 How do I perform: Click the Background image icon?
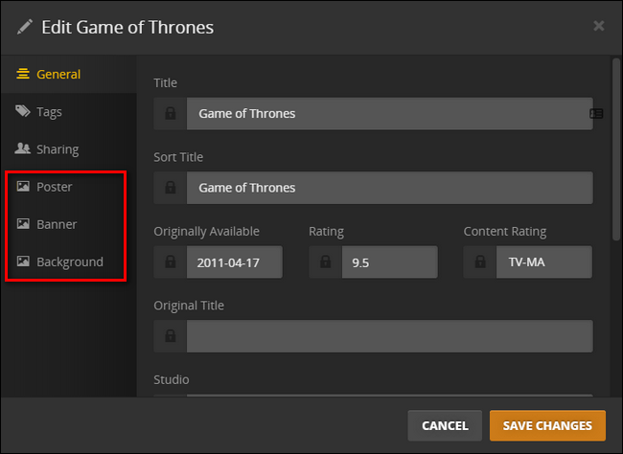point(23,261)
